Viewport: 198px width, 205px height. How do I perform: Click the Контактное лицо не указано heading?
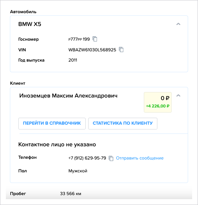[x=57, y=144]
